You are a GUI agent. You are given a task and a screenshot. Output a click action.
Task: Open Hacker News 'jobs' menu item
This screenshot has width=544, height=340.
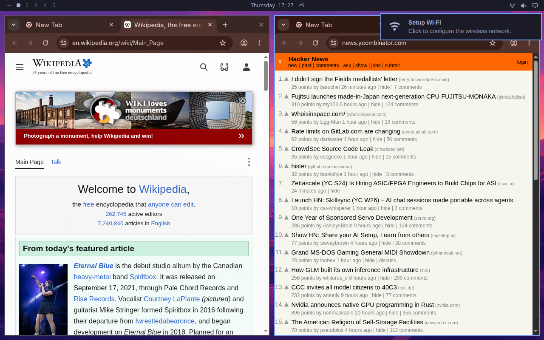376,65
